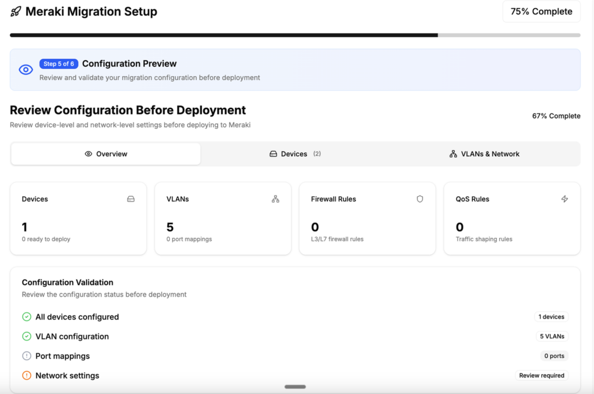This screenshot has width=594, height=394.
Task: Select the Overview tab
Action: coord(106,154)
